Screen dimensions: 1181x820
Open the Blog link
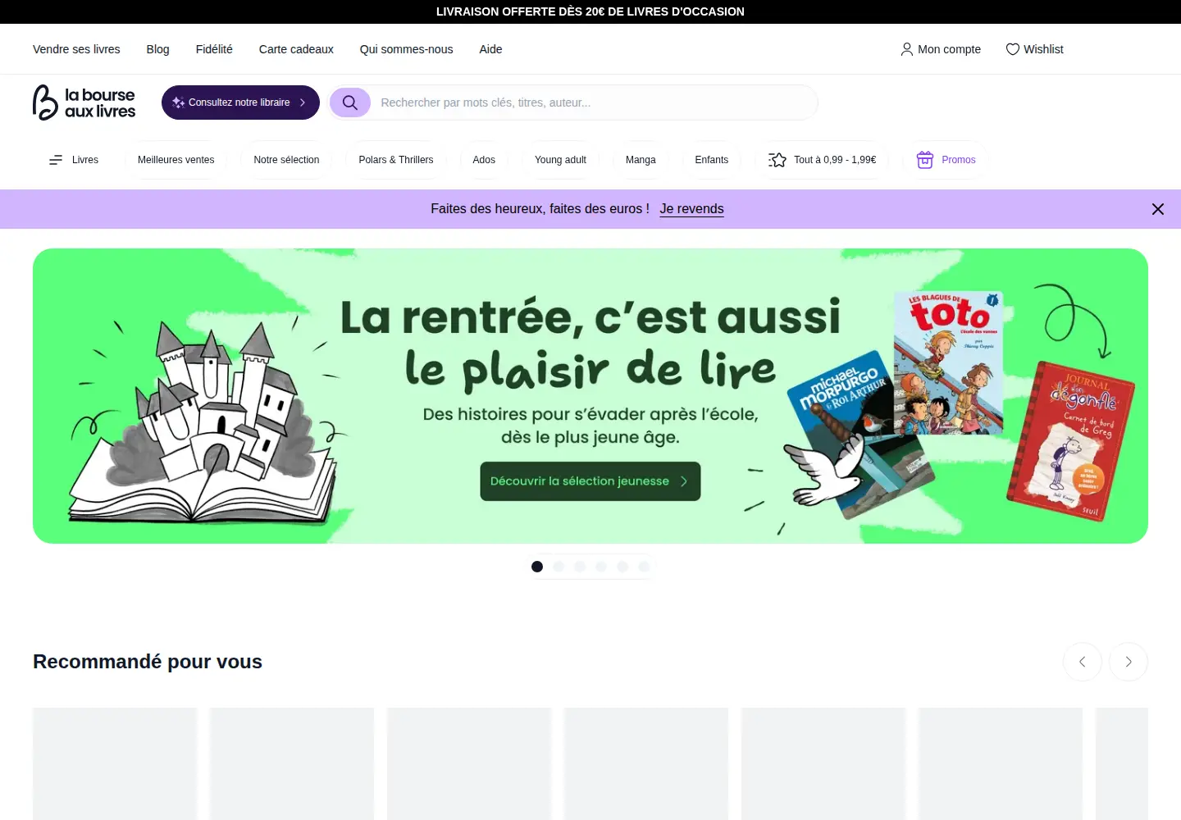(x=158, y=49)
